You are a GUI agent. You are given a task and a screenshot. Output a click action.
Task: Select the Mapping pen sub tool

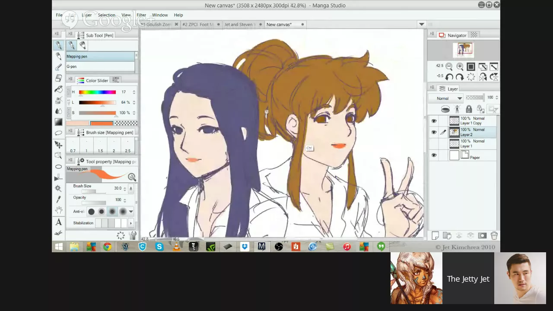pyautogui.click(x=100, y=57)
